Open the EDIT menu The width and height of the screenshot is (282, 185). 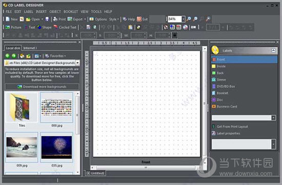[18, 12]
